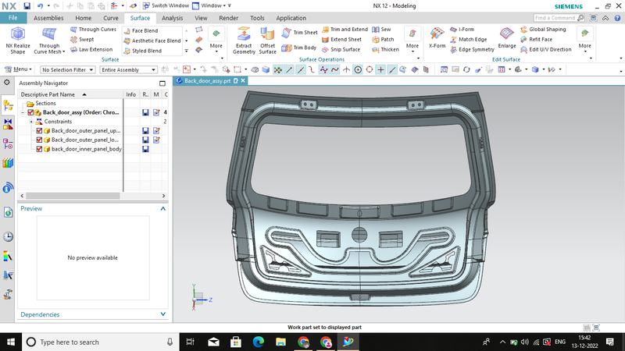Switch to the Home ribbon tab
The width and height of the screenshot is (625, 351).
point(84,18)
